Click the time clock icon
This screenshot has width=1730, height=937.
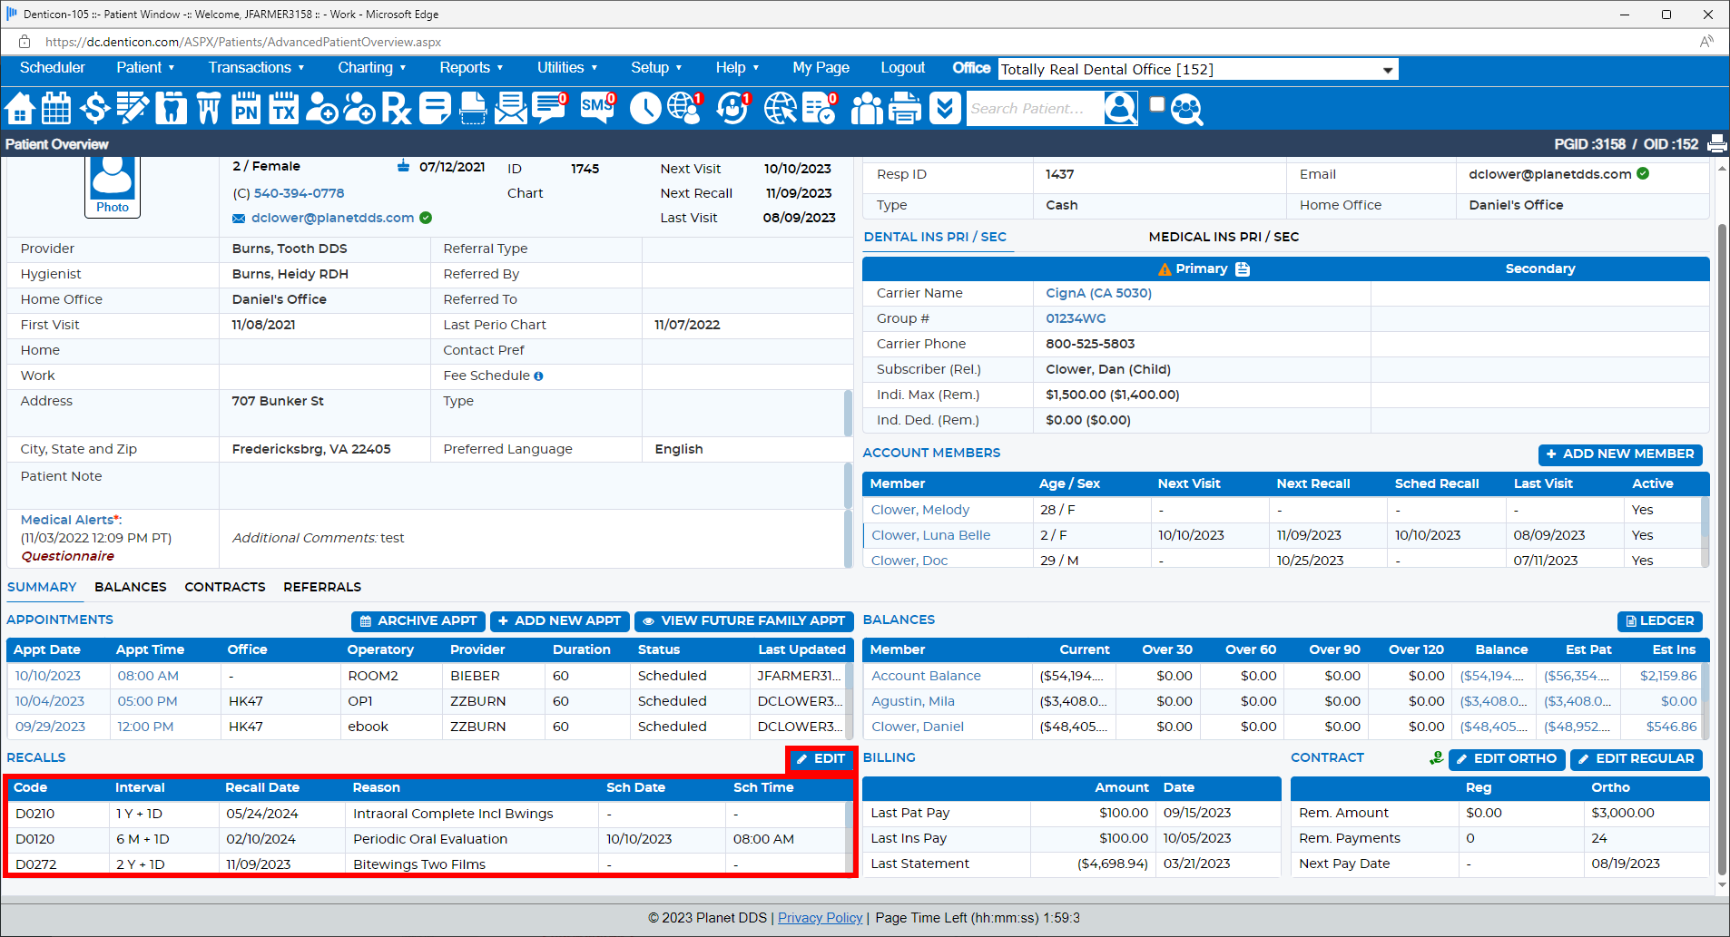coord(645,109)
